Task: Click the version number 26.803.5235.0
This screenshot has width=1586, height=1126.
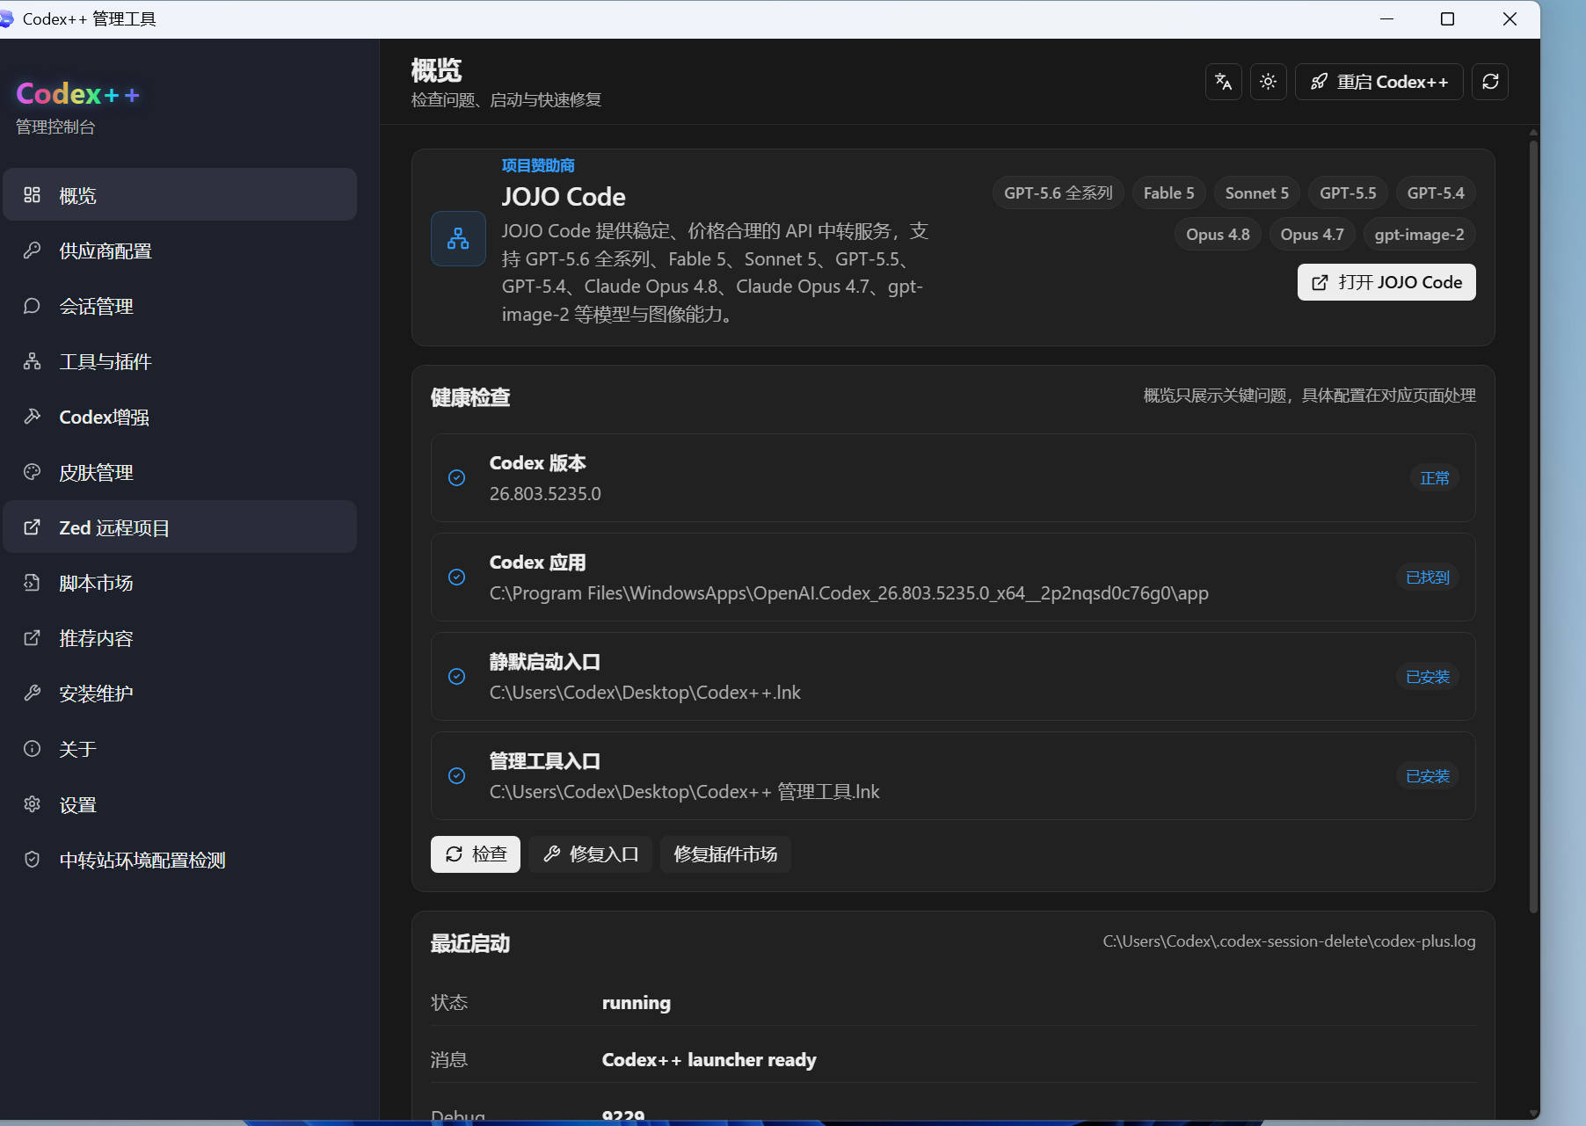Action: pyautogui.click(x=545, y=494)
